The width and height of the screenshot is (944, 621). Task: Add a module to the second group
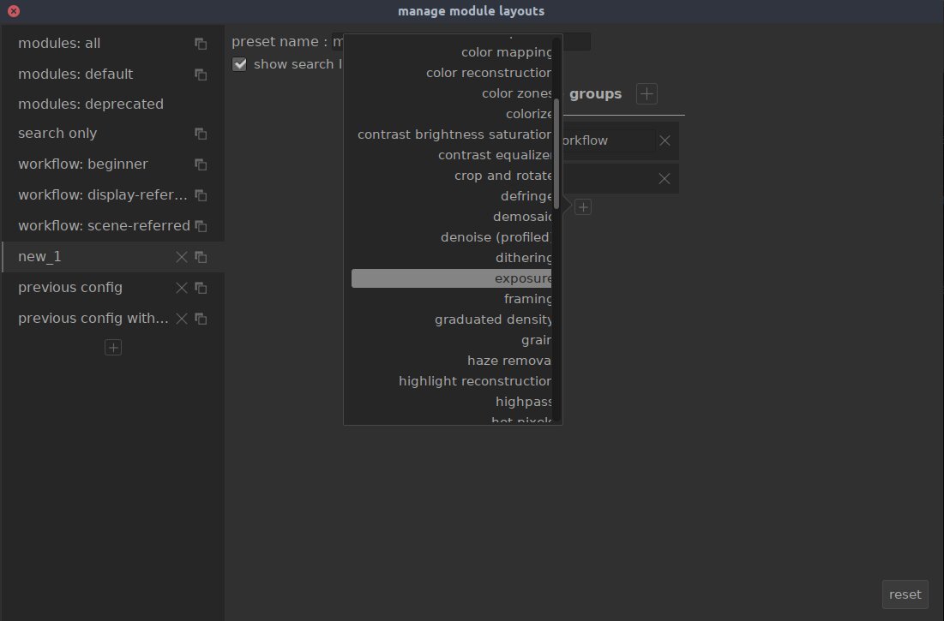click(582, 206)
